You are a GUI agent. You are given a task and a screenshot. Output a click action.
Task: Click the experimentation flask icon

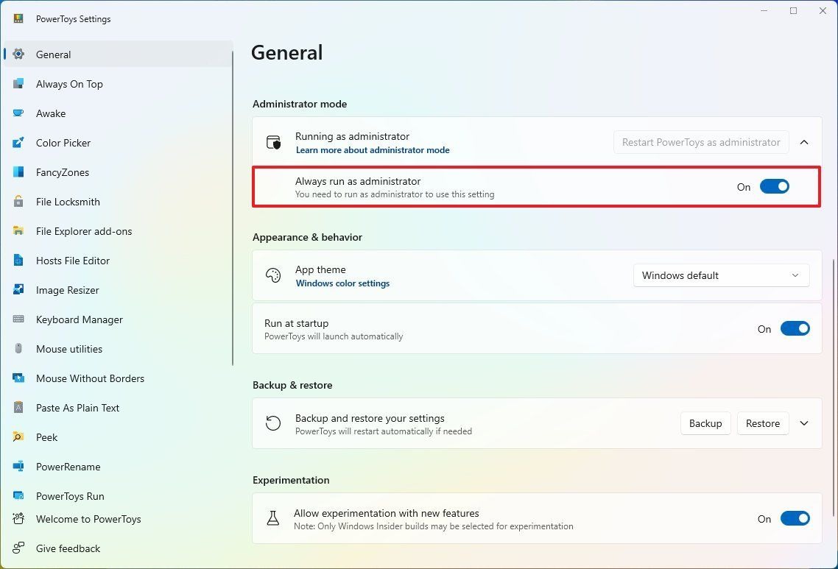pos(273,518)
